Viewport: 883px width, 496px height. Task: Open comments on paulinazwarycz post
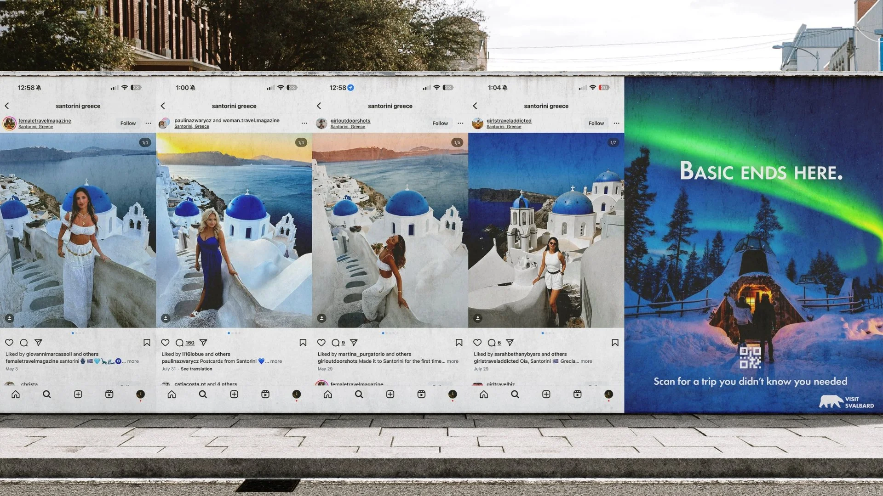coord(180,343)
